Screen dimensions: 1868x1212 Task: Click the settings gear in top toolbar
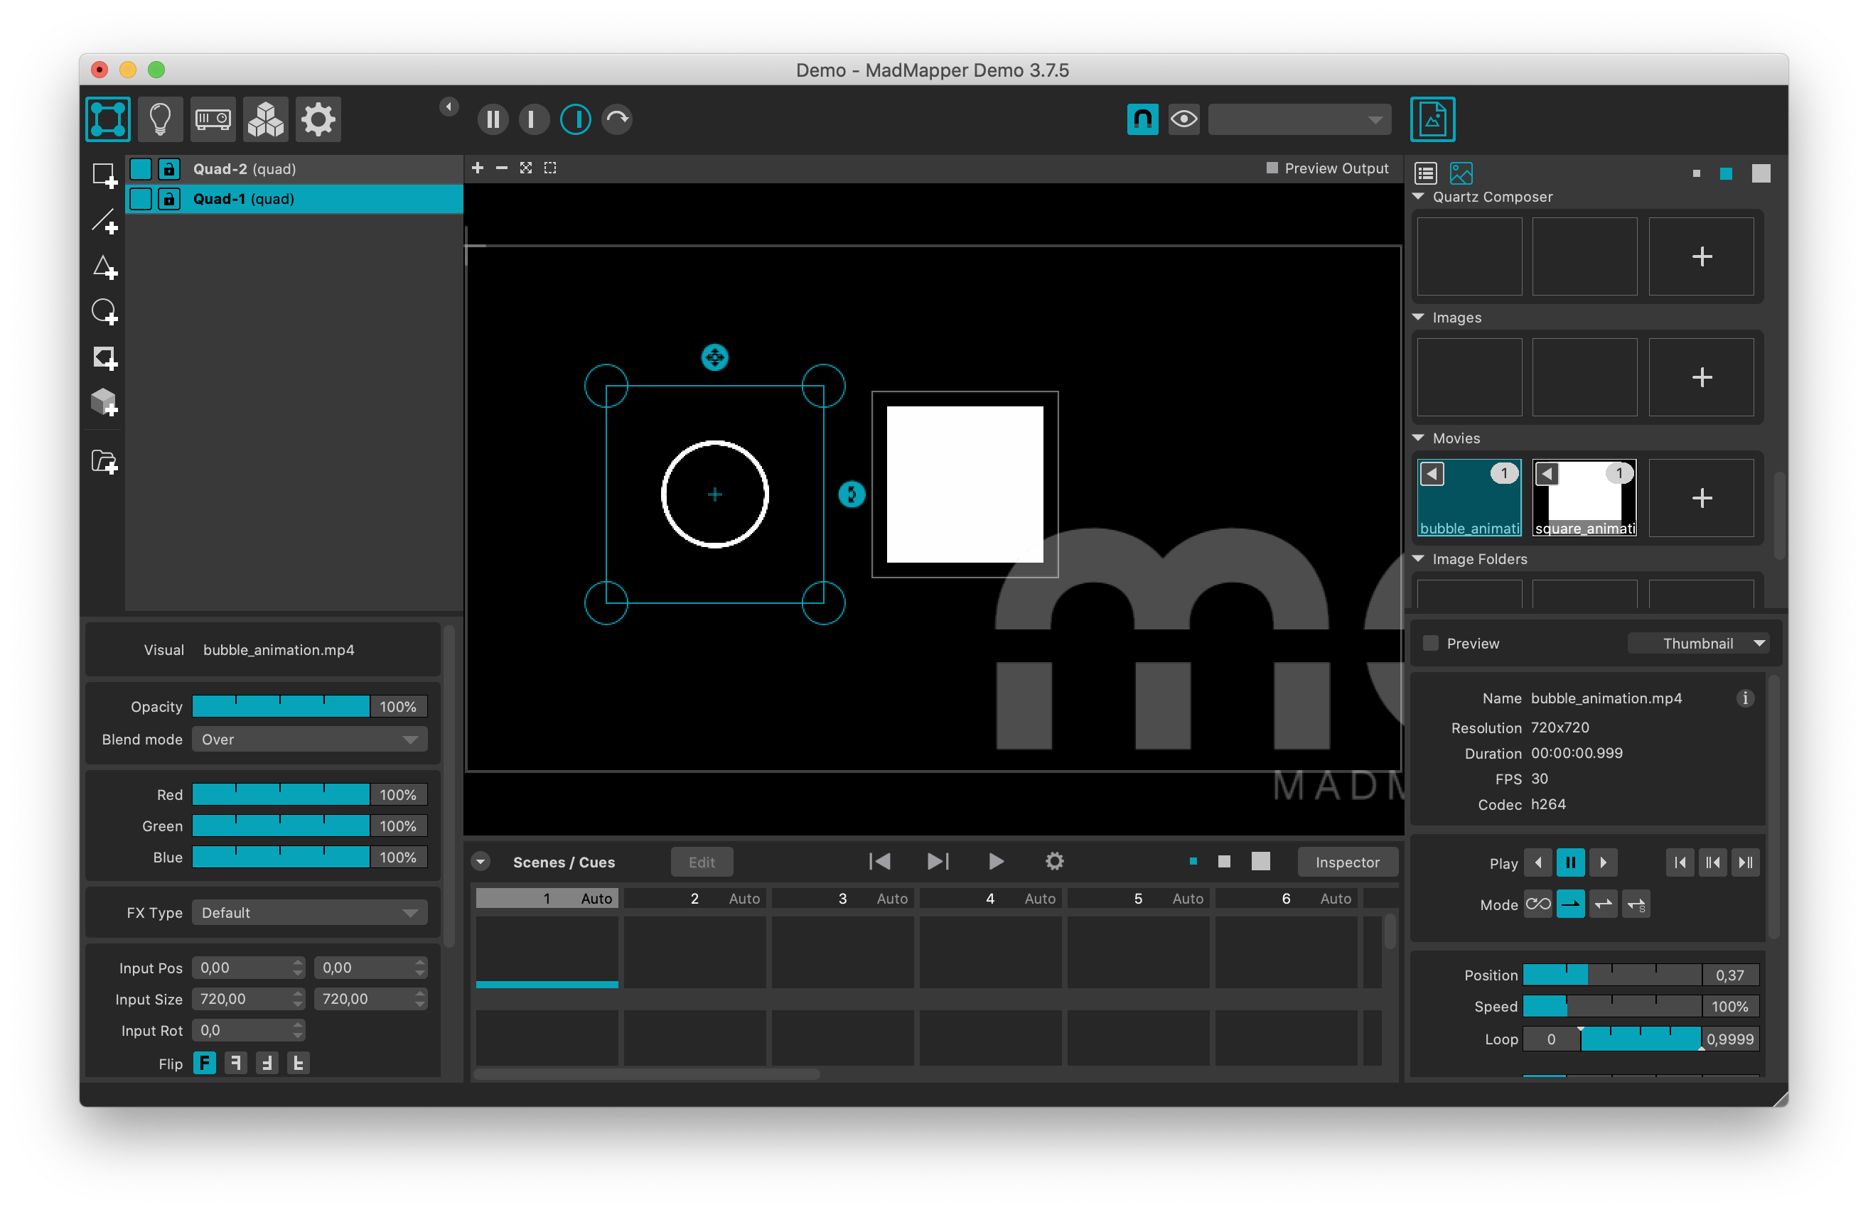[x=318, y=119]
